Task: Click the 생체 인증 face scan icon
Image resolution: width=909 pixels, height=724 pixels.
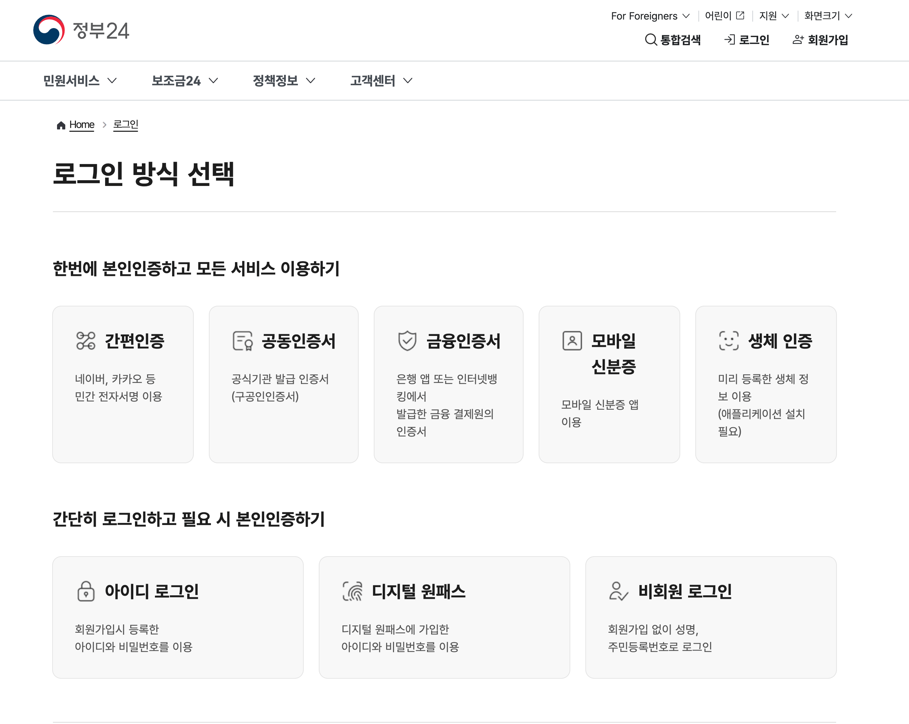Action: tap(729, 341)
